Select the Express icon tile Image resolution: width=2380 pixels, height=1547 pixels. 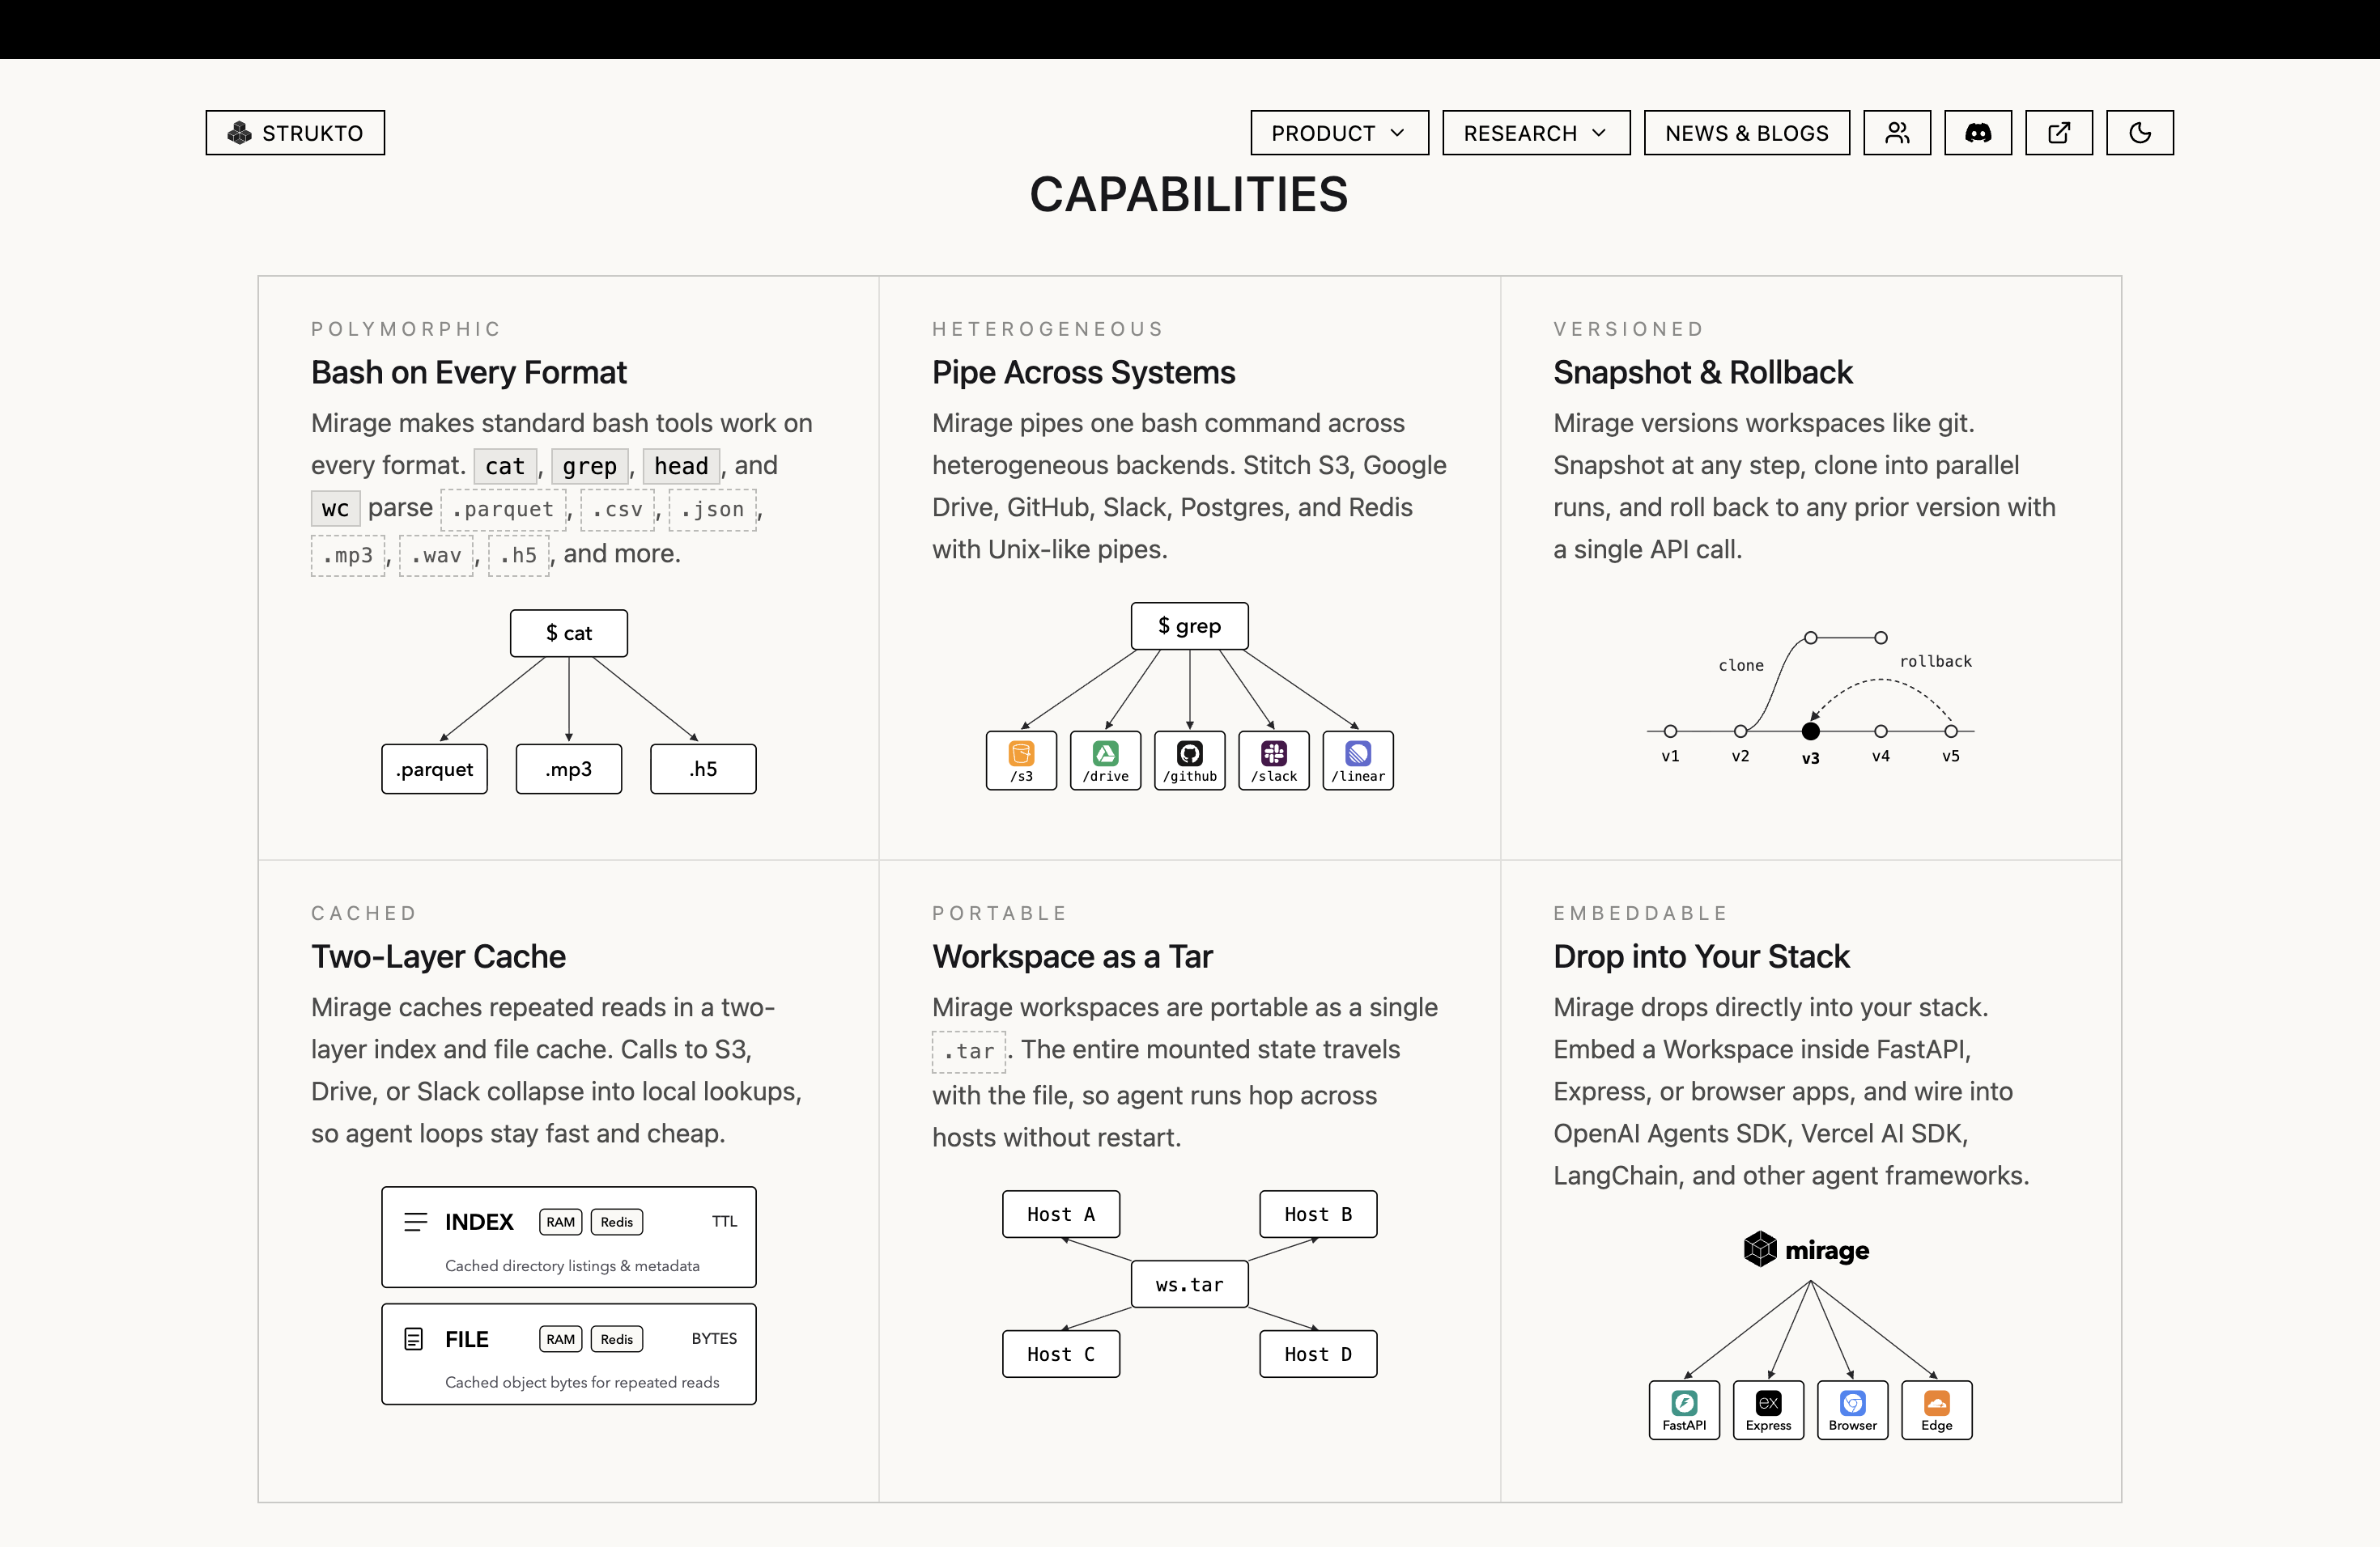click(1768, 1410)
